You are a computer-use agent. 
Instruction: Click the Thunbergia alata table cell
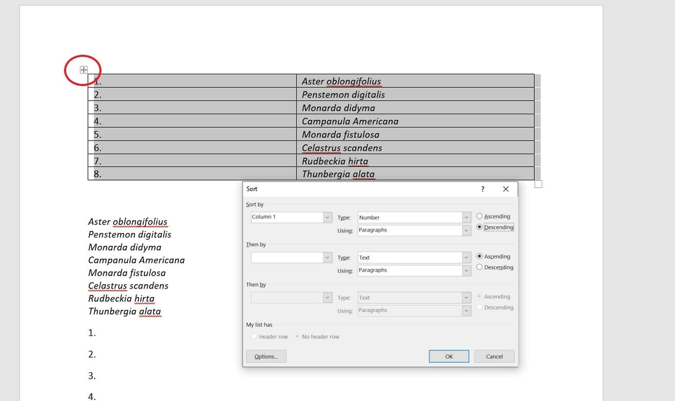click(x=349, y=174)
